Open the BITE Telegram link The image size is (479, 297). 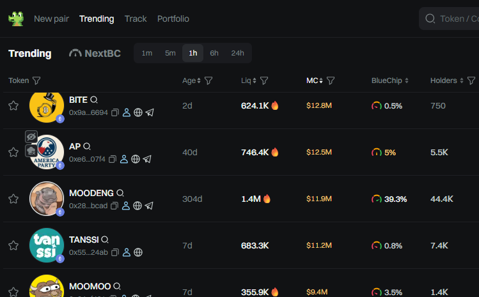click(150, 112)
